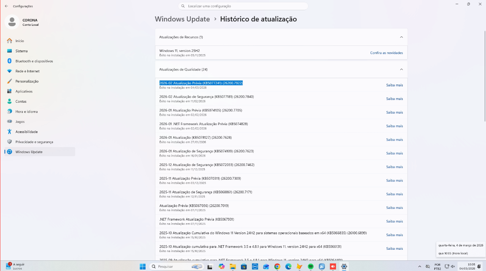Select the 2025-12 Atualização de Segurança (KB5072033) row text
486x271 pixels.
[207, 164]
